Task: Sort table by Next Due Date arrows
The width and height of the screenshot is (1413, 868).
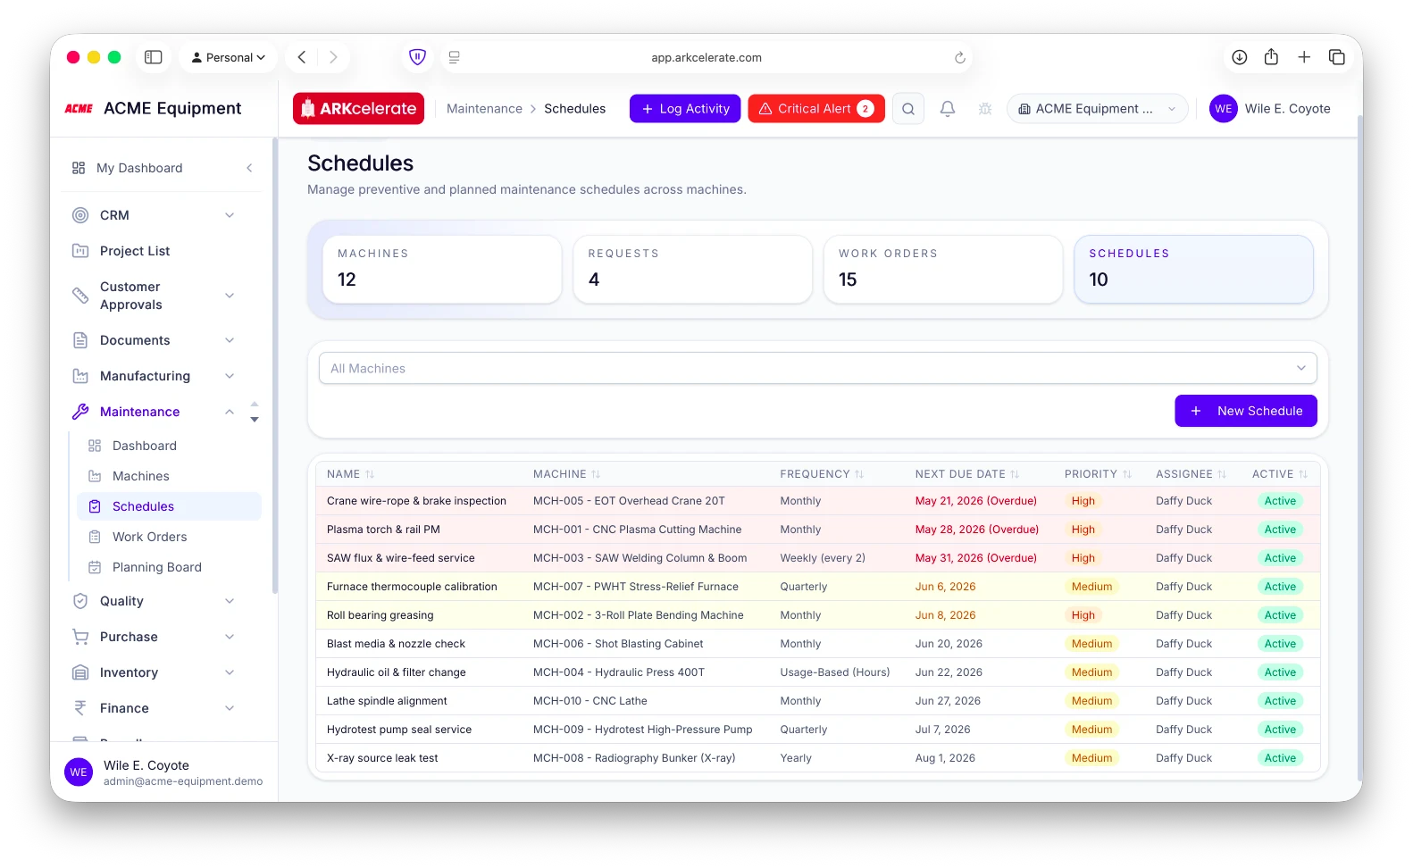Action: (1015, 474)
